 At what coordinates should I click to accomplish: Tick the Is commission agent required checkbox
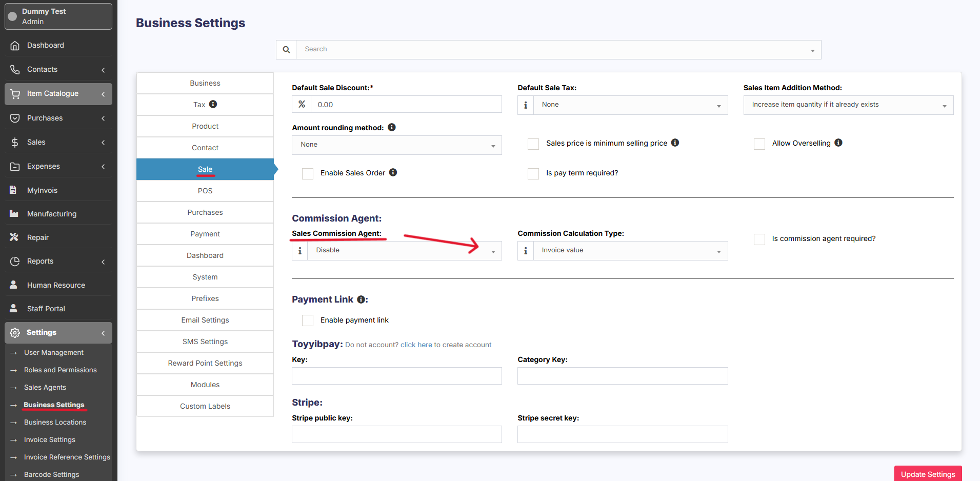click(759, 239)
